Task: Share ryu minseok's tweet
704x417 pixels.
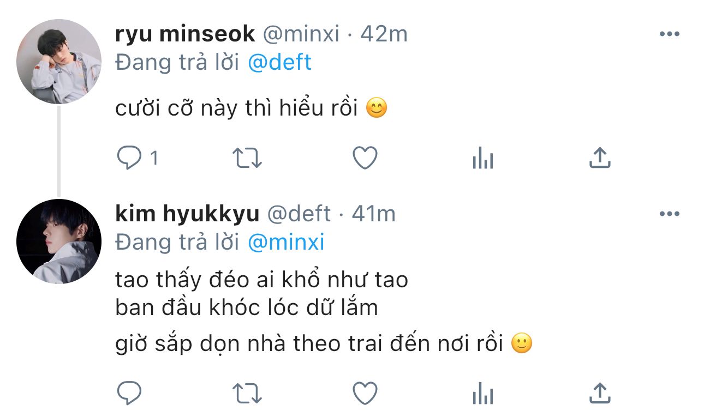Action: pyautogui.click(x=600, y=158)
